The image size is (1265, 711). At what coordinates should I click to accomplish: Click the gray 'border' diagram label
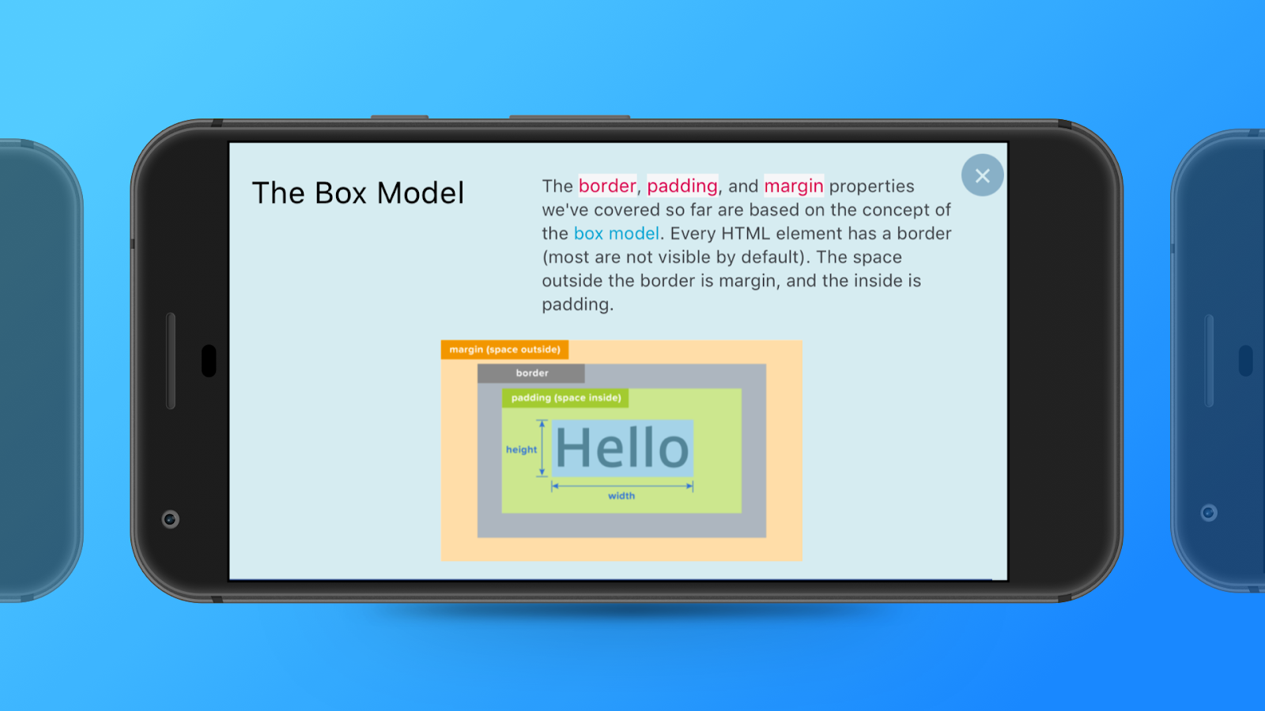click(x=531, y=373)
